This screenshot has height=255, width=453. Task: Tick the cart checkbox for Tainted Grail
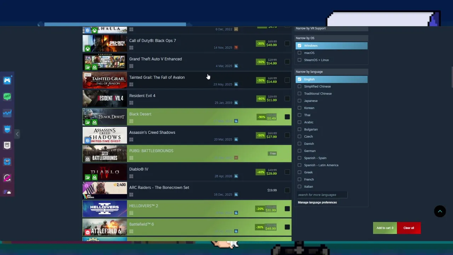coord(287,80)
